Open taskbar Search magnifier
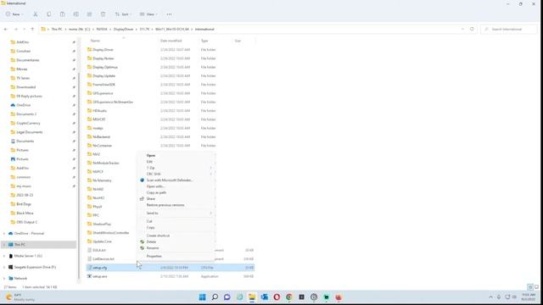 pyautogui.click(x=215, y=297)
